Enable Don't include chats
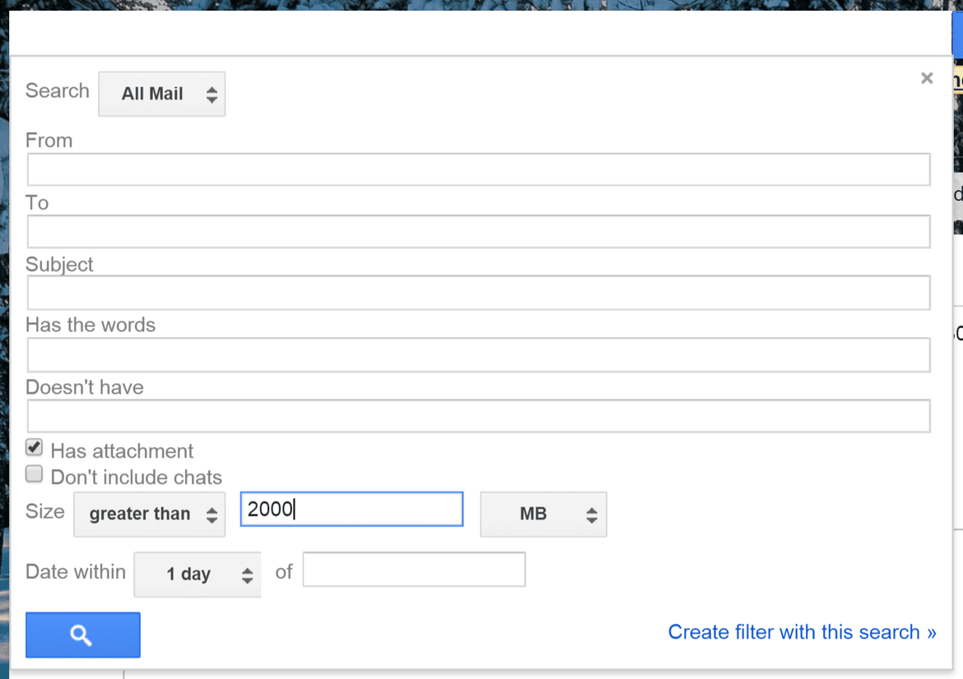This screenshot has height=679, width=963. pos(34,473)
